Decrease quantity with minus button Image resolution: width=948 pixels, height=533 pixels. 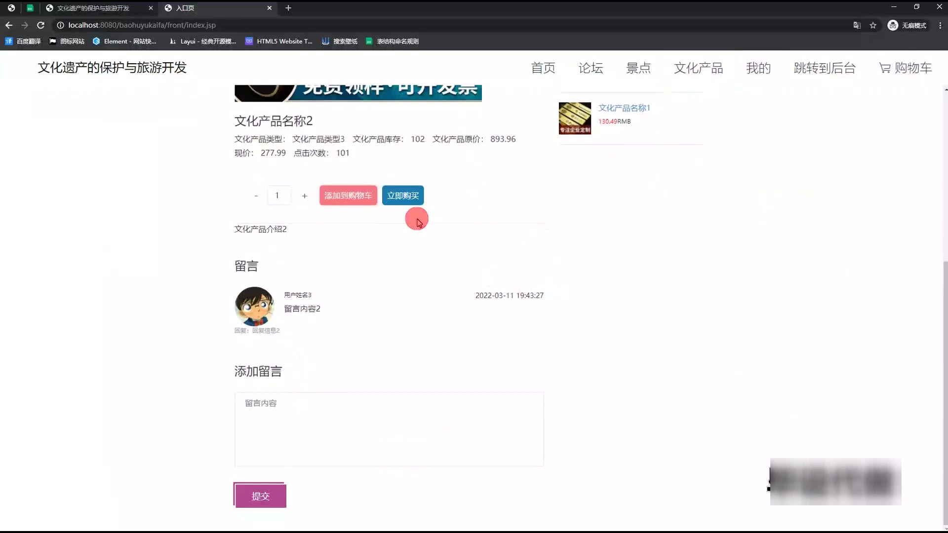click(256, 196)
